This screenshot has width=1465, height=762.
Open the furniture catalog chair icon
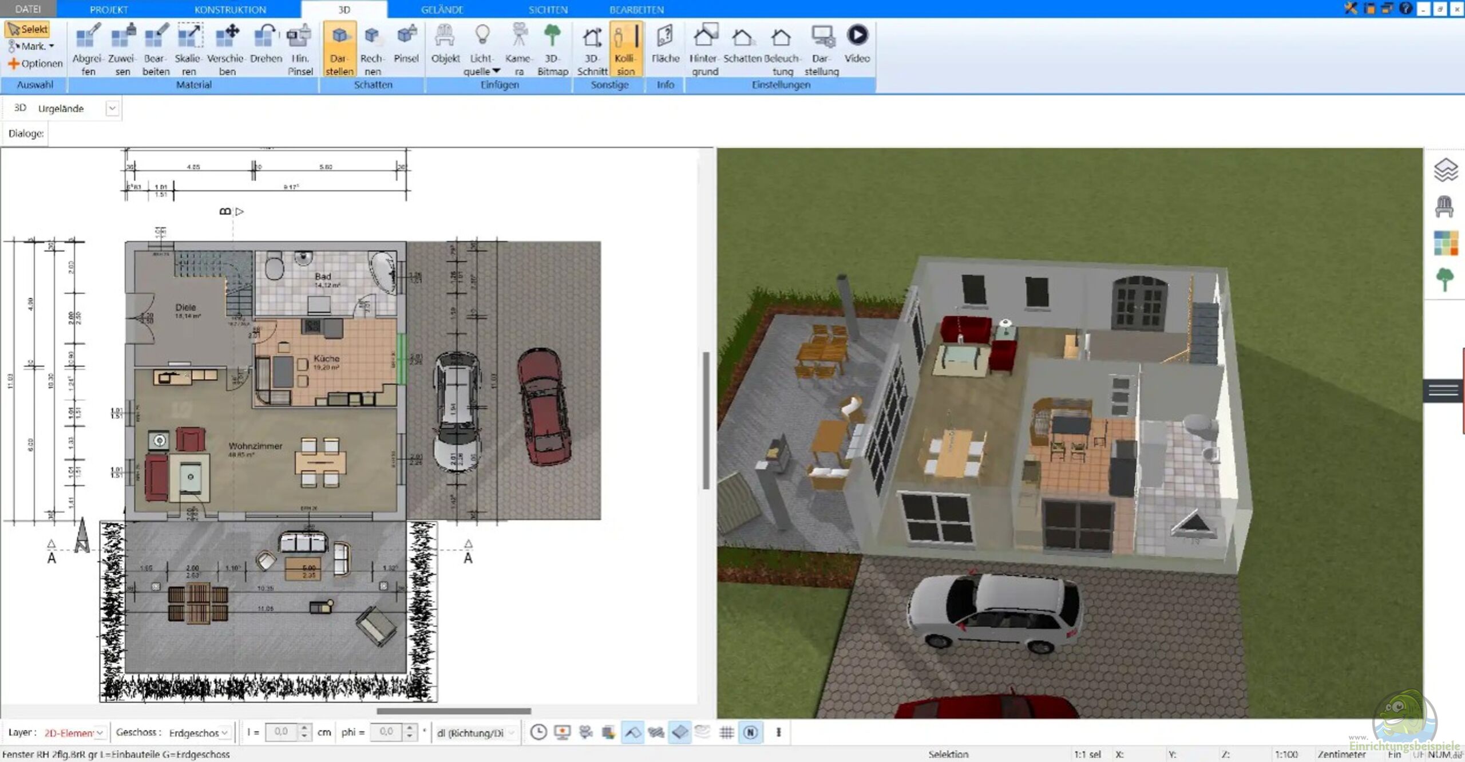1444,206
